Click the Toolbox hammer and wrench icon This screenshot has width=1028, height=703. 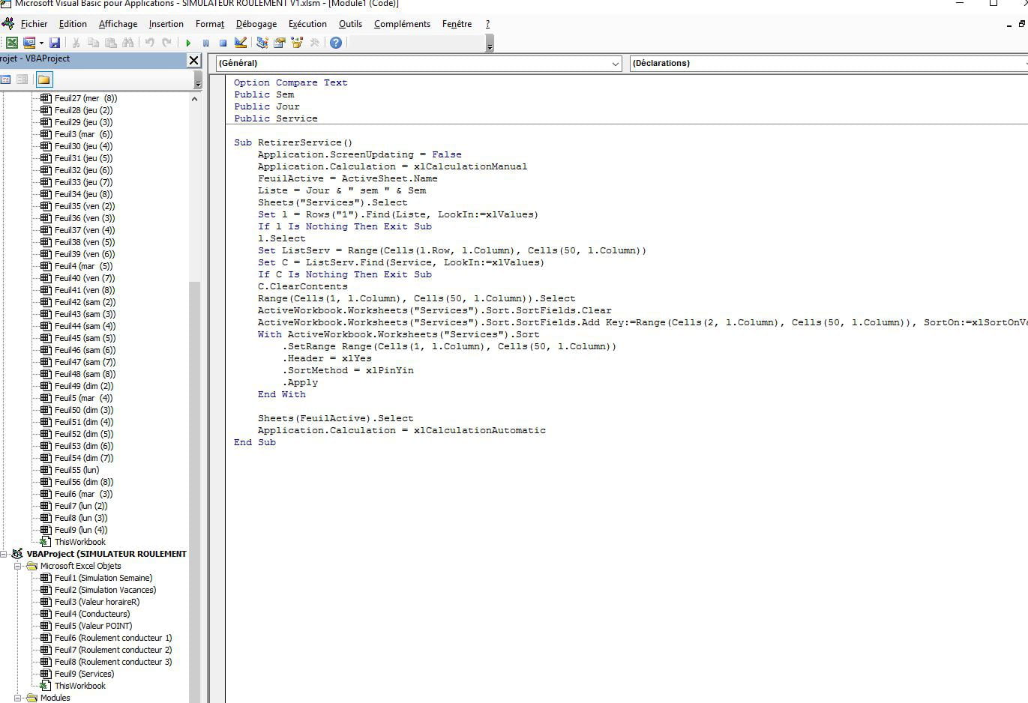[314, 43]
